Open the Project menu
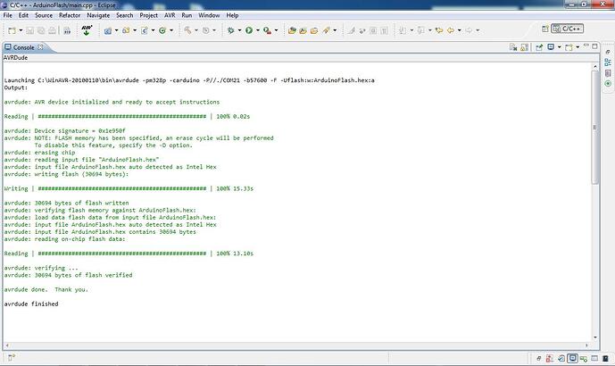This screenshot has height=366, width=615. point(148,15)
